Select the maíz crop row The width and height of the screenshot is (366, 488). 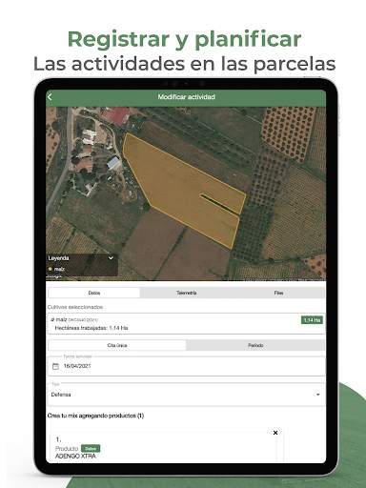pos(186,324)
